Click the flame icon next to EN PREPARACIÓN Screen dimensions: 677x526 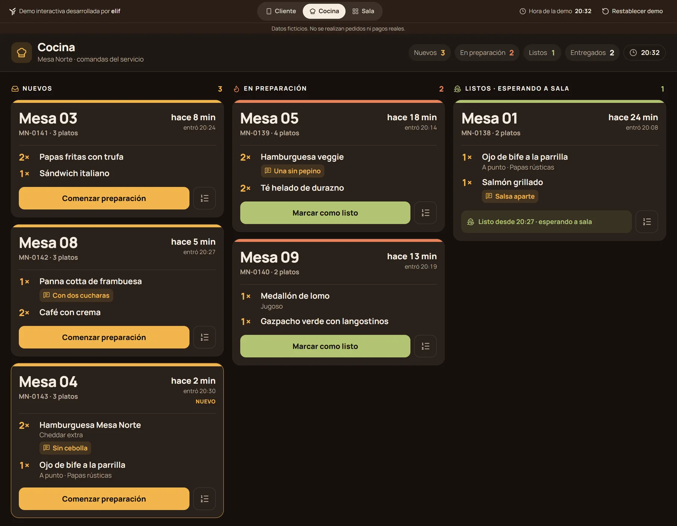pos(236,89)
